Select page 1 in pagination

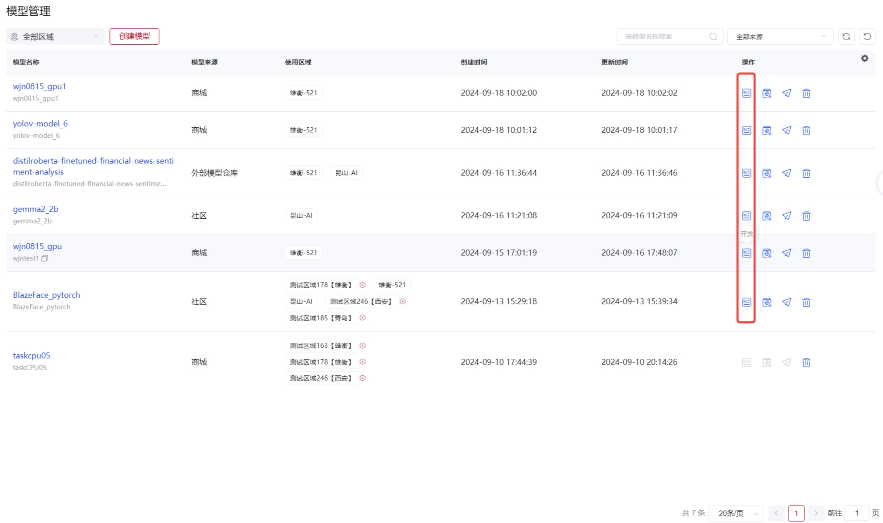click(796, 513)
